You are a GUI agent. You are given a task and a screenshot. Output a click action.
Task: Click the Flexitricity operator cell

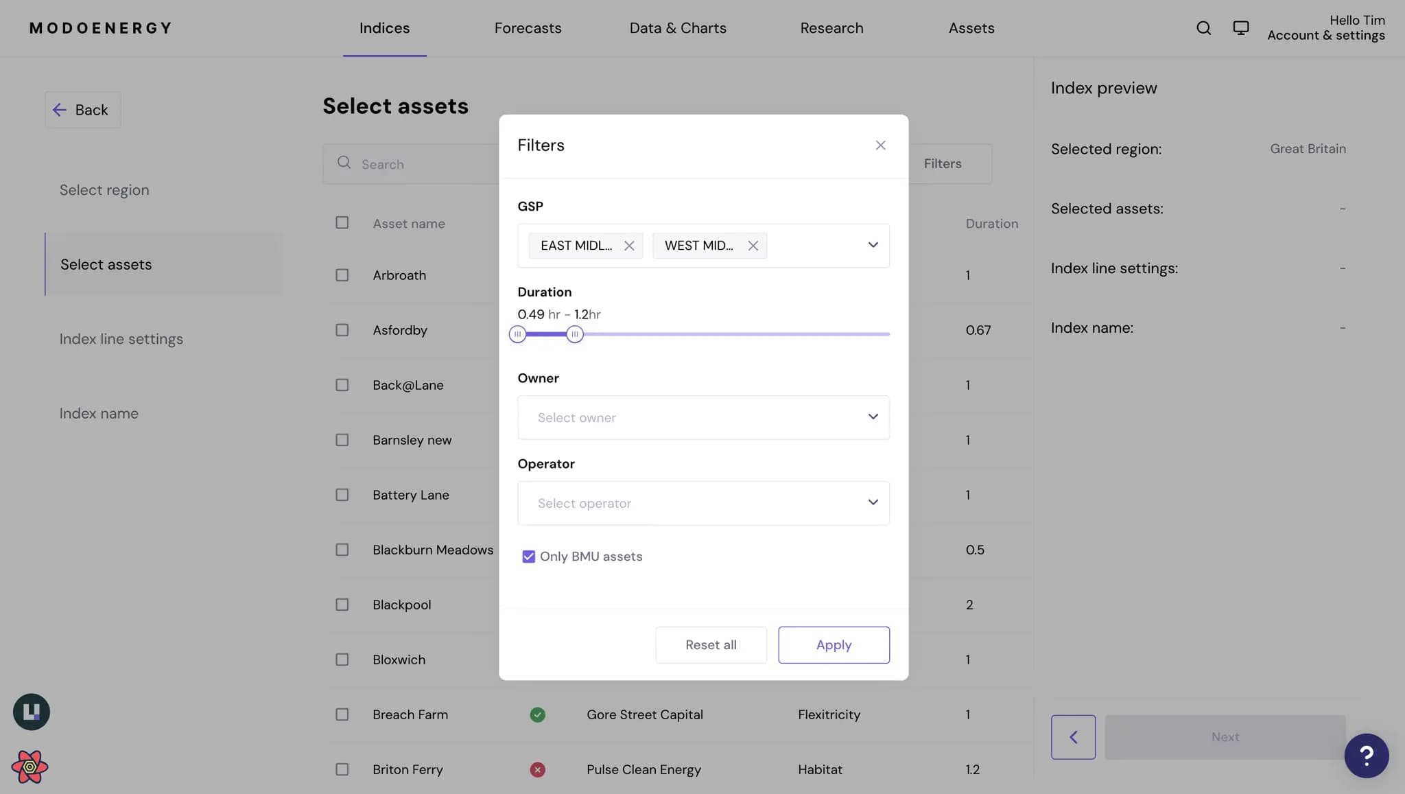pos(829,715)
